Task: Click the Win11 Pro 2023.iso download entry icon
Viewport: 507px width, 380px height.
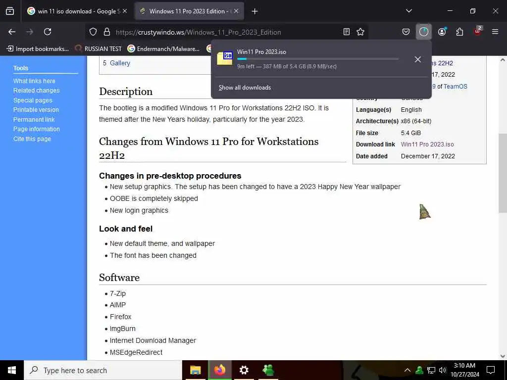Action: click(225, 58)
